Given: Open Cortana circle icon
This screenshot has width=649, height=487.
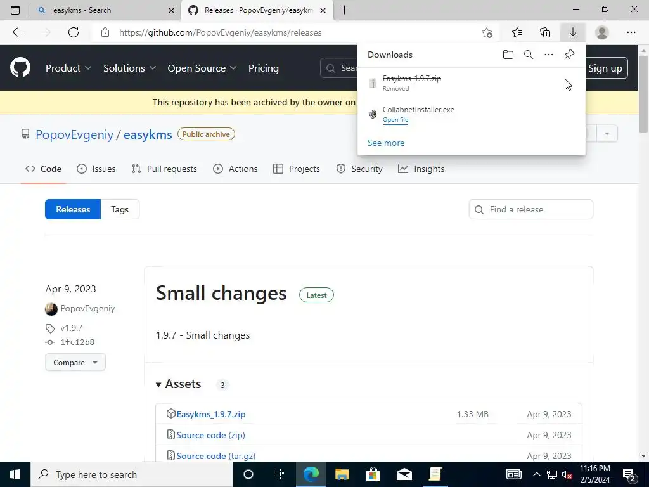Looking at the screenshot, I should (x=248, y=474).
